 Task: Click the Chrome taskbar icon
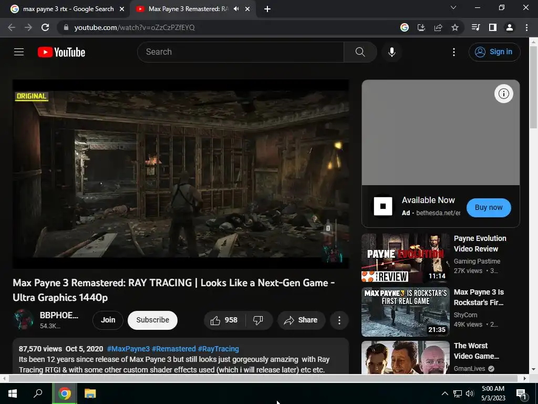tap(64, 393)
